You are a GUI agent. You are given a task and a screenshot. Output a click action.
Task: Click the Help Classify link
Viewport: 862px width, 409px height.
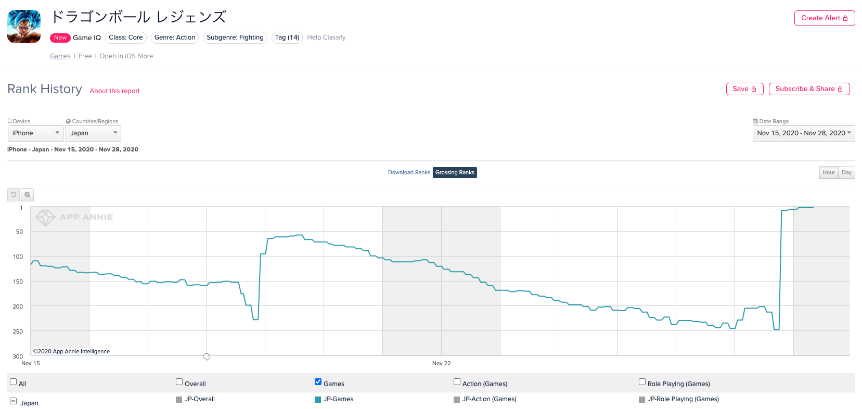[x=326, y=37]
